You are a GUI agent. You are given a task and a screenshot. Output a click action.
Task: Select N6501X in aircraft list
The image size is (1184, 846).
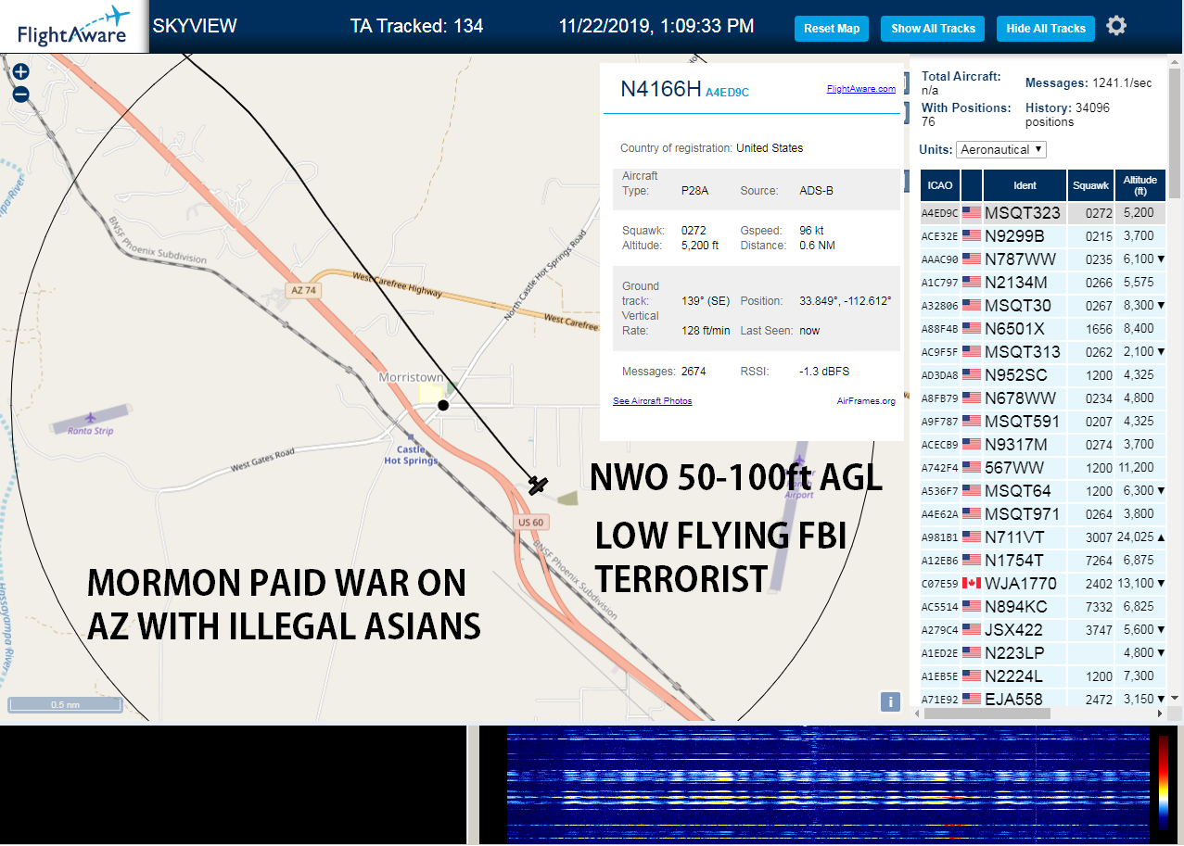1043,329
